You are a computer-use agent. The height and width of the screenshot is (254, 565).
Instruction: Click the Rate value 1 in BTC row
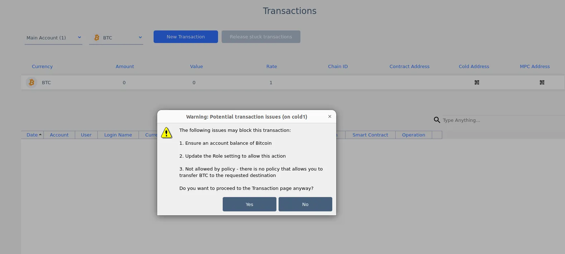point(271,82)
